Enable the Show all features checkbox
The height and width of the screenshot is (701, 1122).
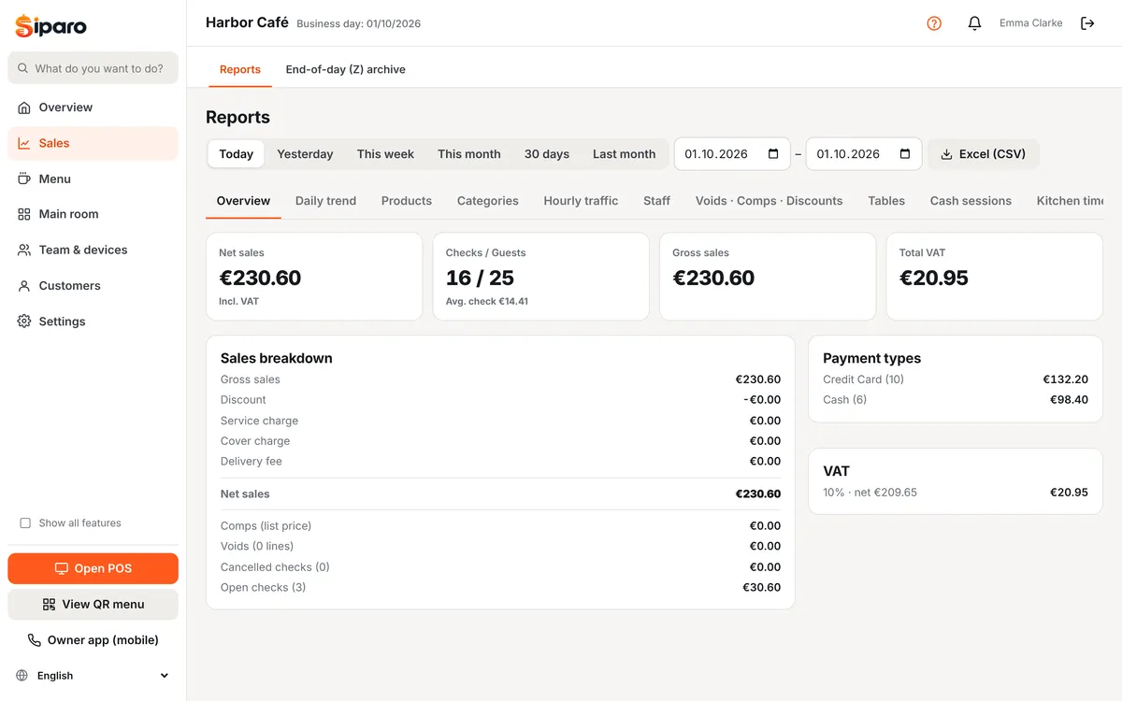tap(25, 523)
